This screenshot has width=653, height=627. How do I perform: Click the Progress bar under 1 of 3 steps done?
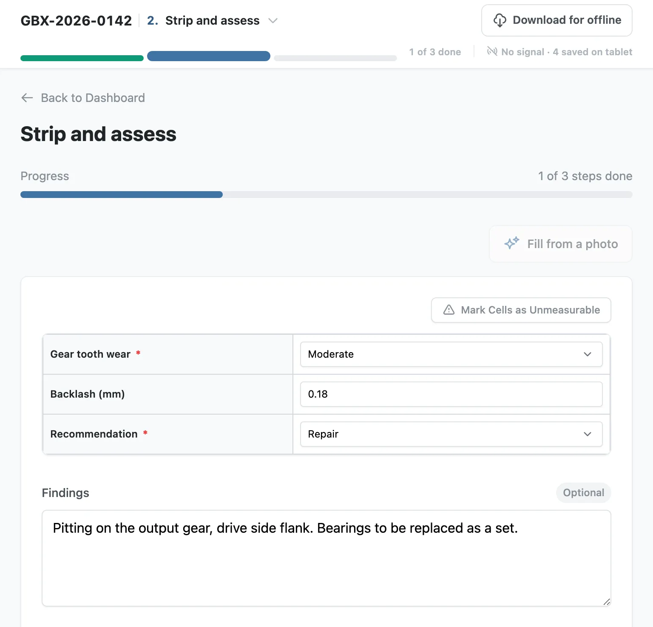(326, 195)
